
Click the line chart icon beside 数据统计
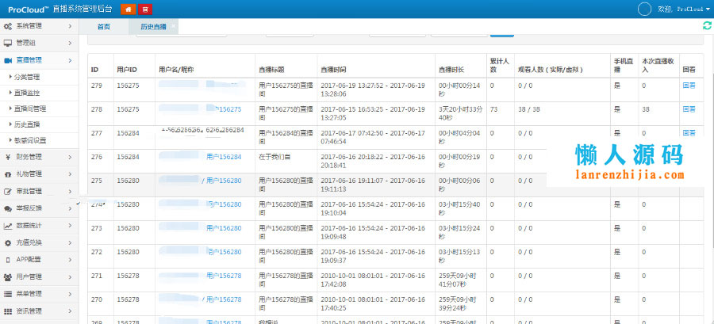(x=8, y=226)
